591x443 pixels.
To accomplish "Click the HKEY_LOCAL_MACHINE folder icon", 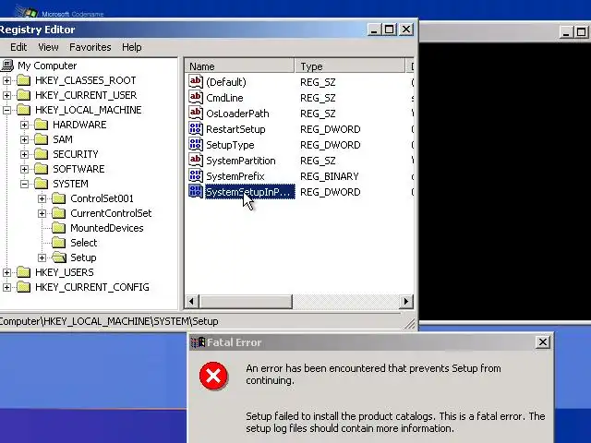I will [x=23, y=110].
